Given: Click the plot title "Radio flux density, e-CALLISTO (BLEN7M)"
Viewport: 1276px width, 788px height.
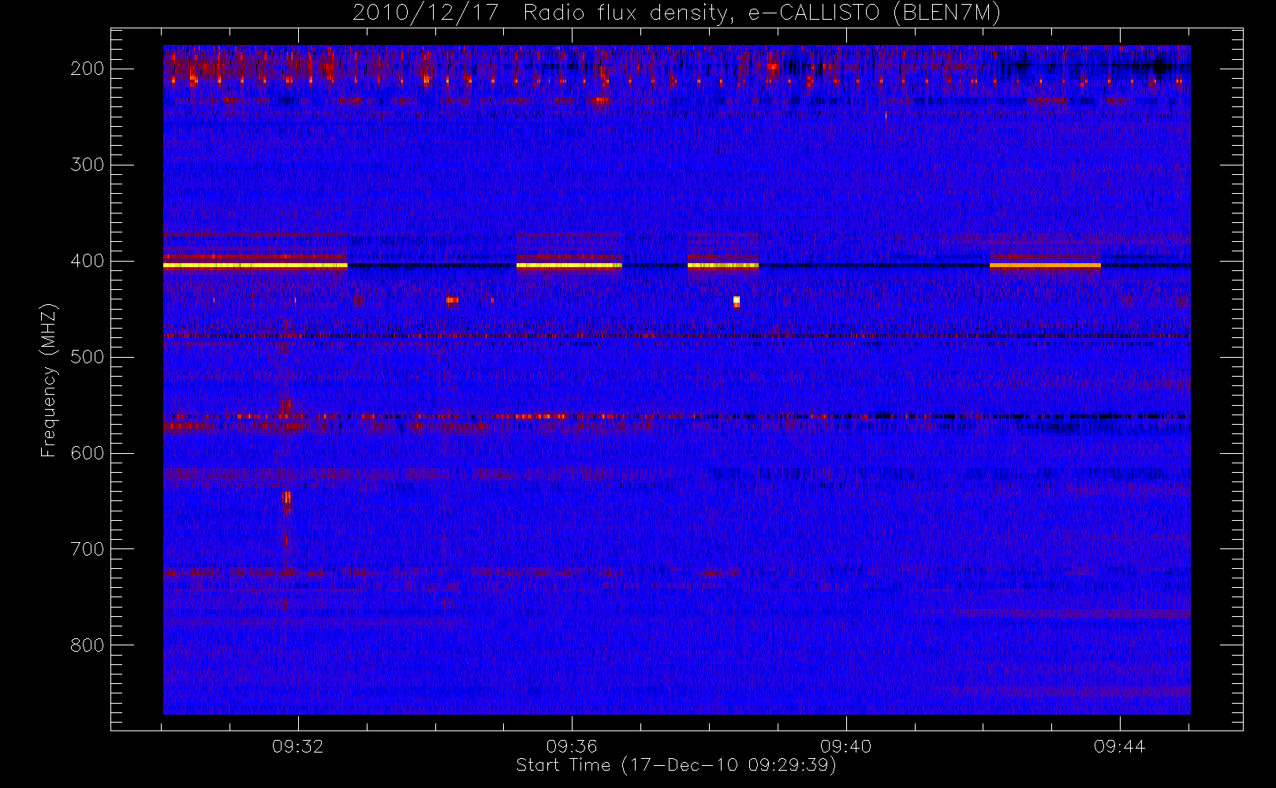Looking at the screenshot, I should 762,13.
